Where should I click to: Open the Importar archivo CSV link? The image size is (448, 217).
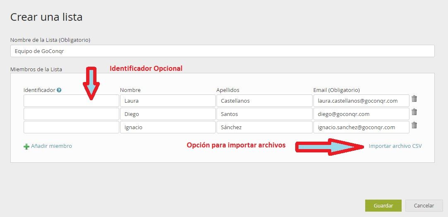[395, 146]
